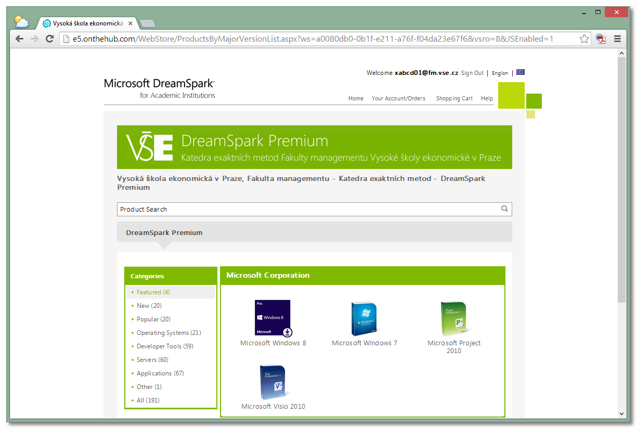
Task: Click the browser Forward arrow
Action: click(x=34, y=38)
